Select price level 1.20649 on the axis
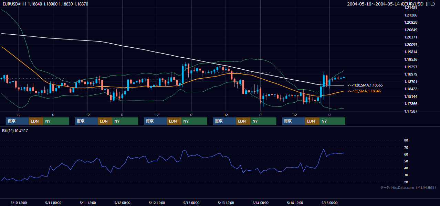The height and width of the screenshot is (206, 440). click(411, 30)
